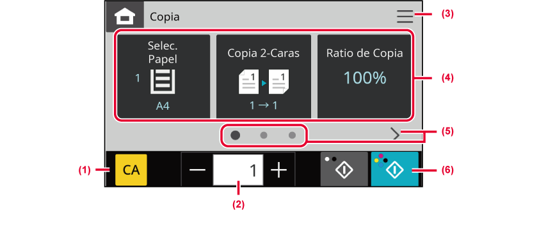Screen dimensions: 539x236
Task: Go to the Home screen icon
Action: [125, 18]
